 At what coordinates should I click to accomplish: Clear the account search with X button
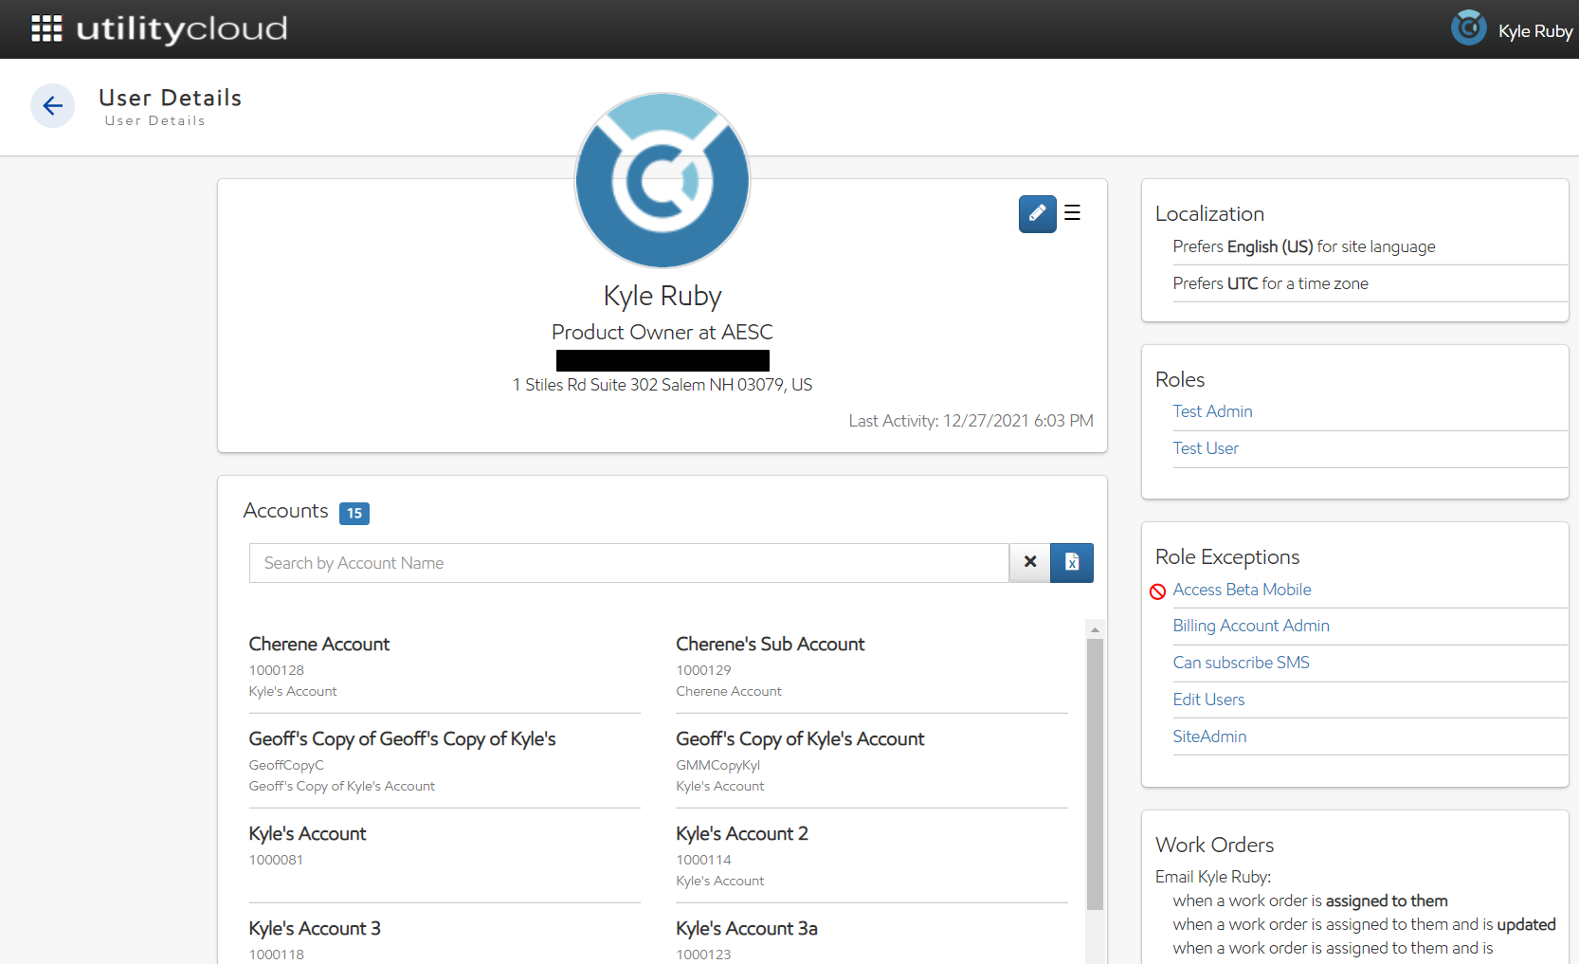[x=1030, y=562]
